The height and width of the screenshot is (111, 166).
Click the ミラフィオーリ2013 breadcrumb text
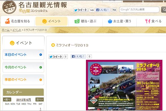click(35, 30)
